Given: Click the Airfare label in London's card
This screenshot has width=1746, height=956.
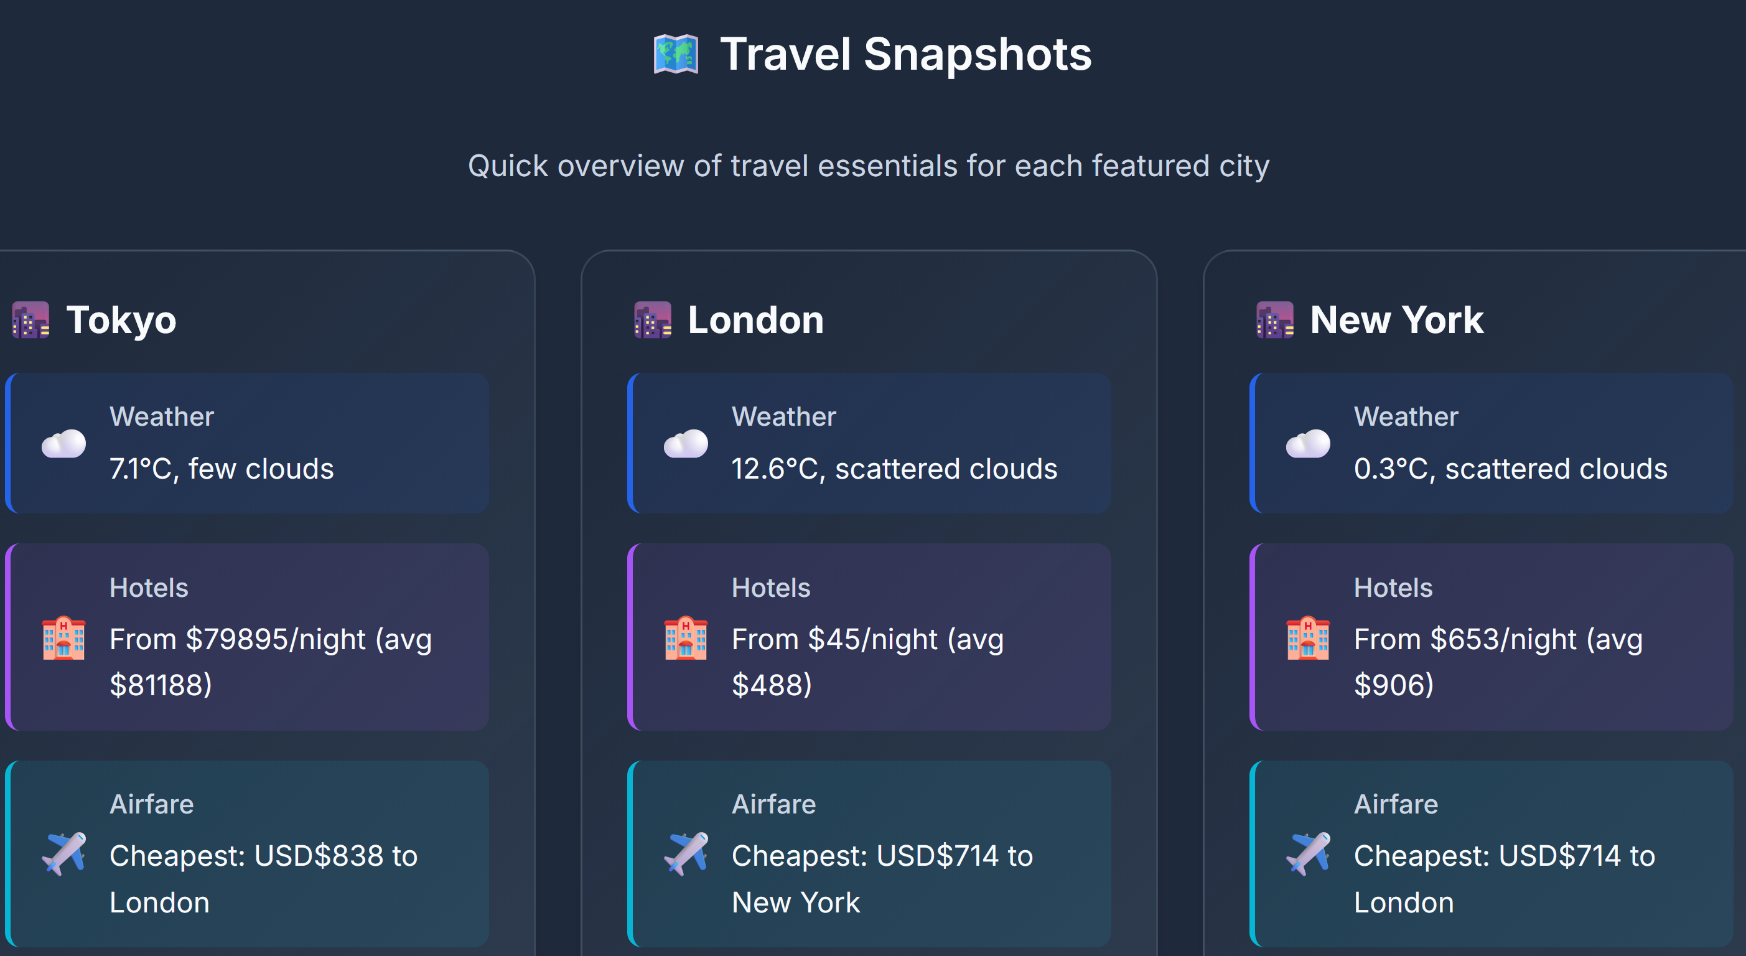Looking at the screenshot, I should [x=773, y=804].
